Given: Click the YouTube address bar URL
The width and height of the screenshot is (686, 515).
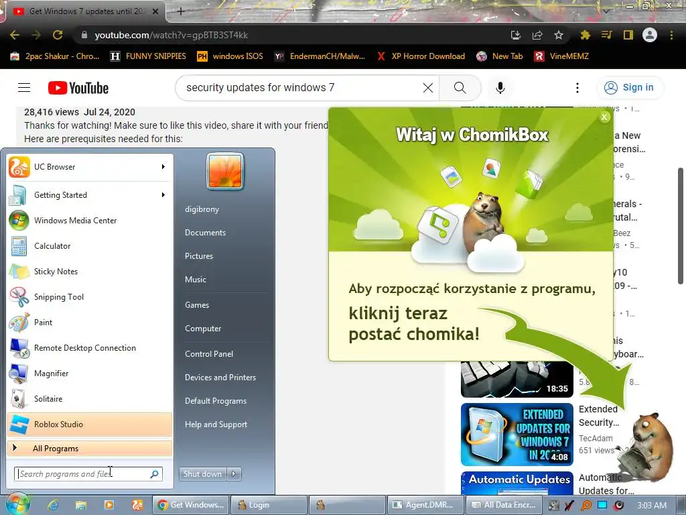Looking at the screenshot, I should pyautogui.click(x=171, y=35).
